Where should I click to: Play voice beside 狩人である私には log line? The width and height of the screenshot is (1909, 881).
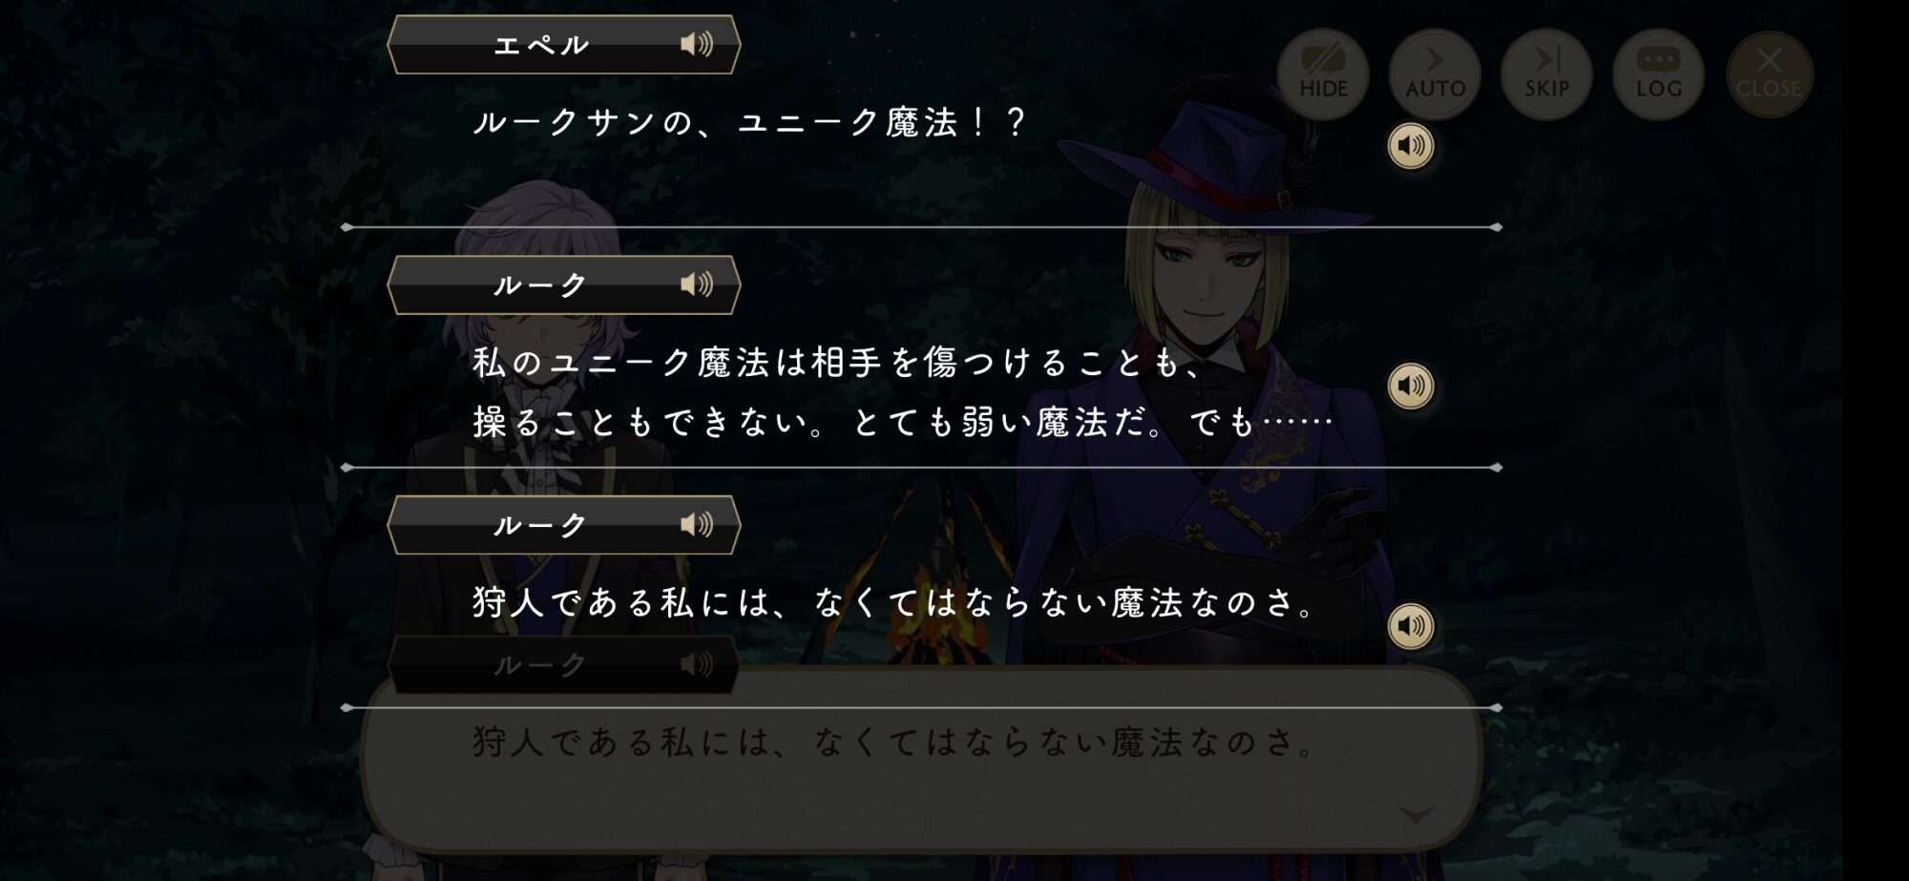pos(1411,626)
